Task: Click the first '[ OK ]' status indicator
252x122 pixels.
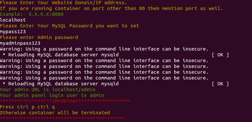Action: [x=220, y=55]
